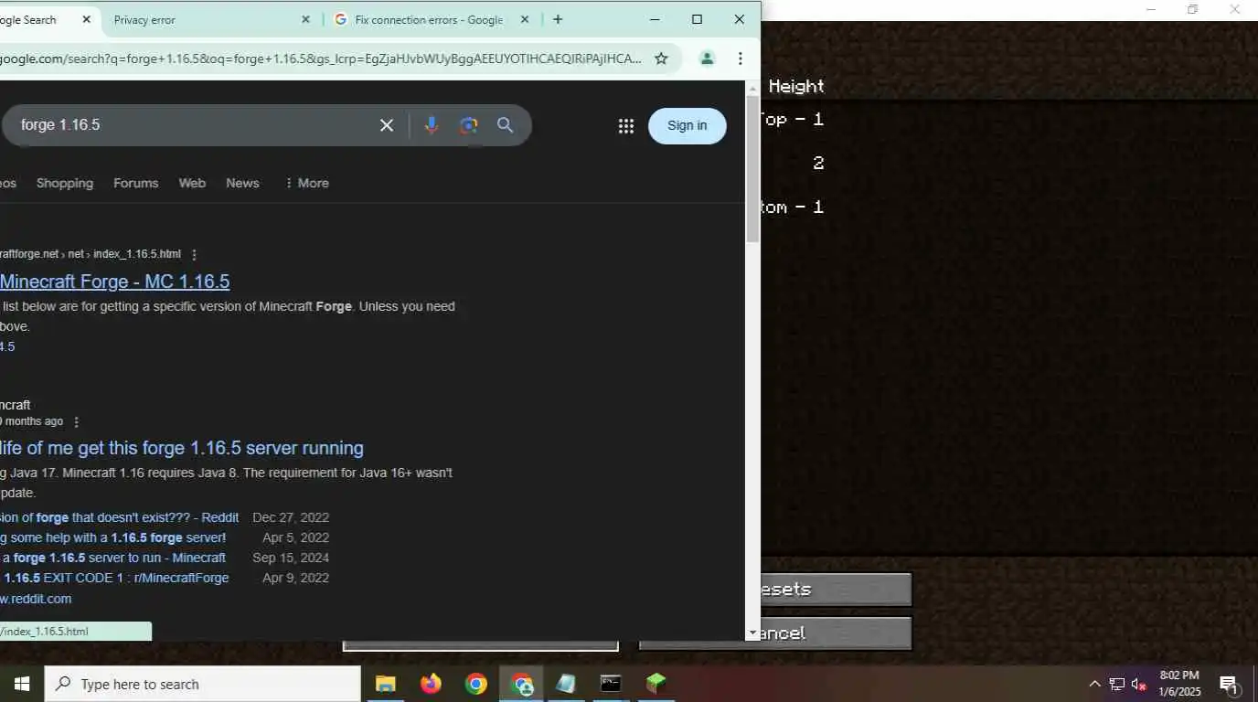Open Google Lens image search
1258x702 pixels.
tap(469, 125)
